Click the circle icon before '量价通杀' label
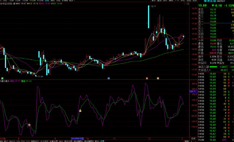This screenshot has height=142, width=234. 1,81
